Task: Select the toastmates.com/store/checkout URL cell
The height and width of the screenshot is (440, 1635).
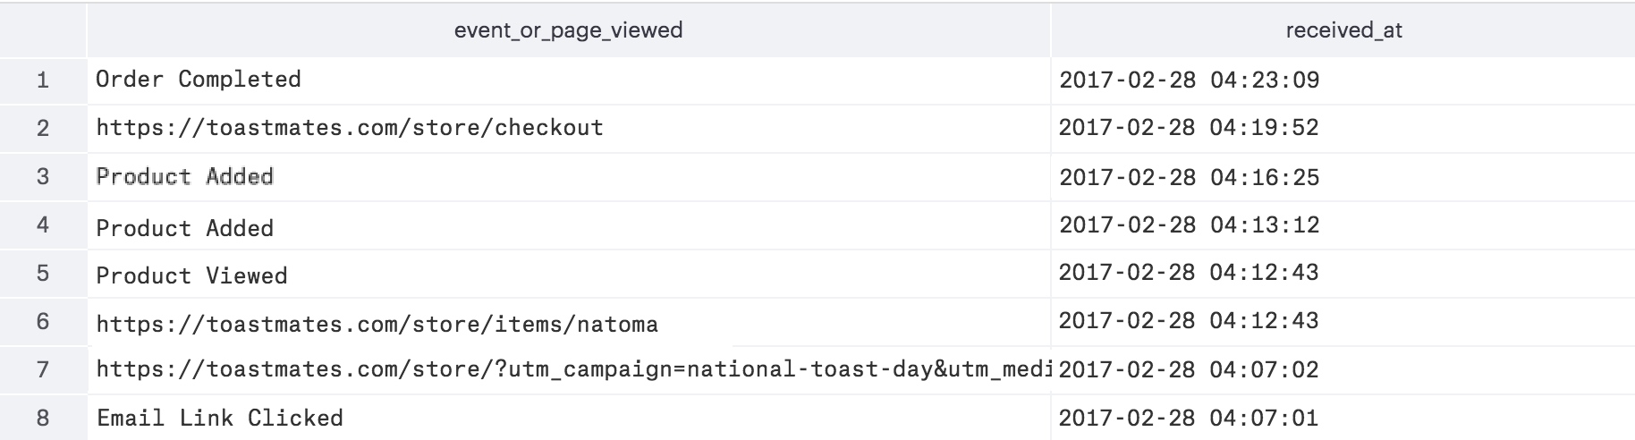Action: (350, 128)
